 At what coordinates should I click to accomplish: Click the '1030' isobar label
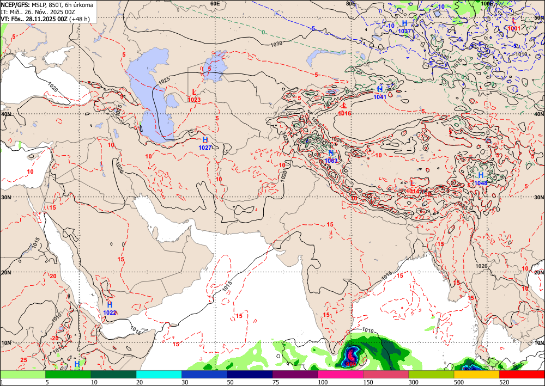(276, 44)
